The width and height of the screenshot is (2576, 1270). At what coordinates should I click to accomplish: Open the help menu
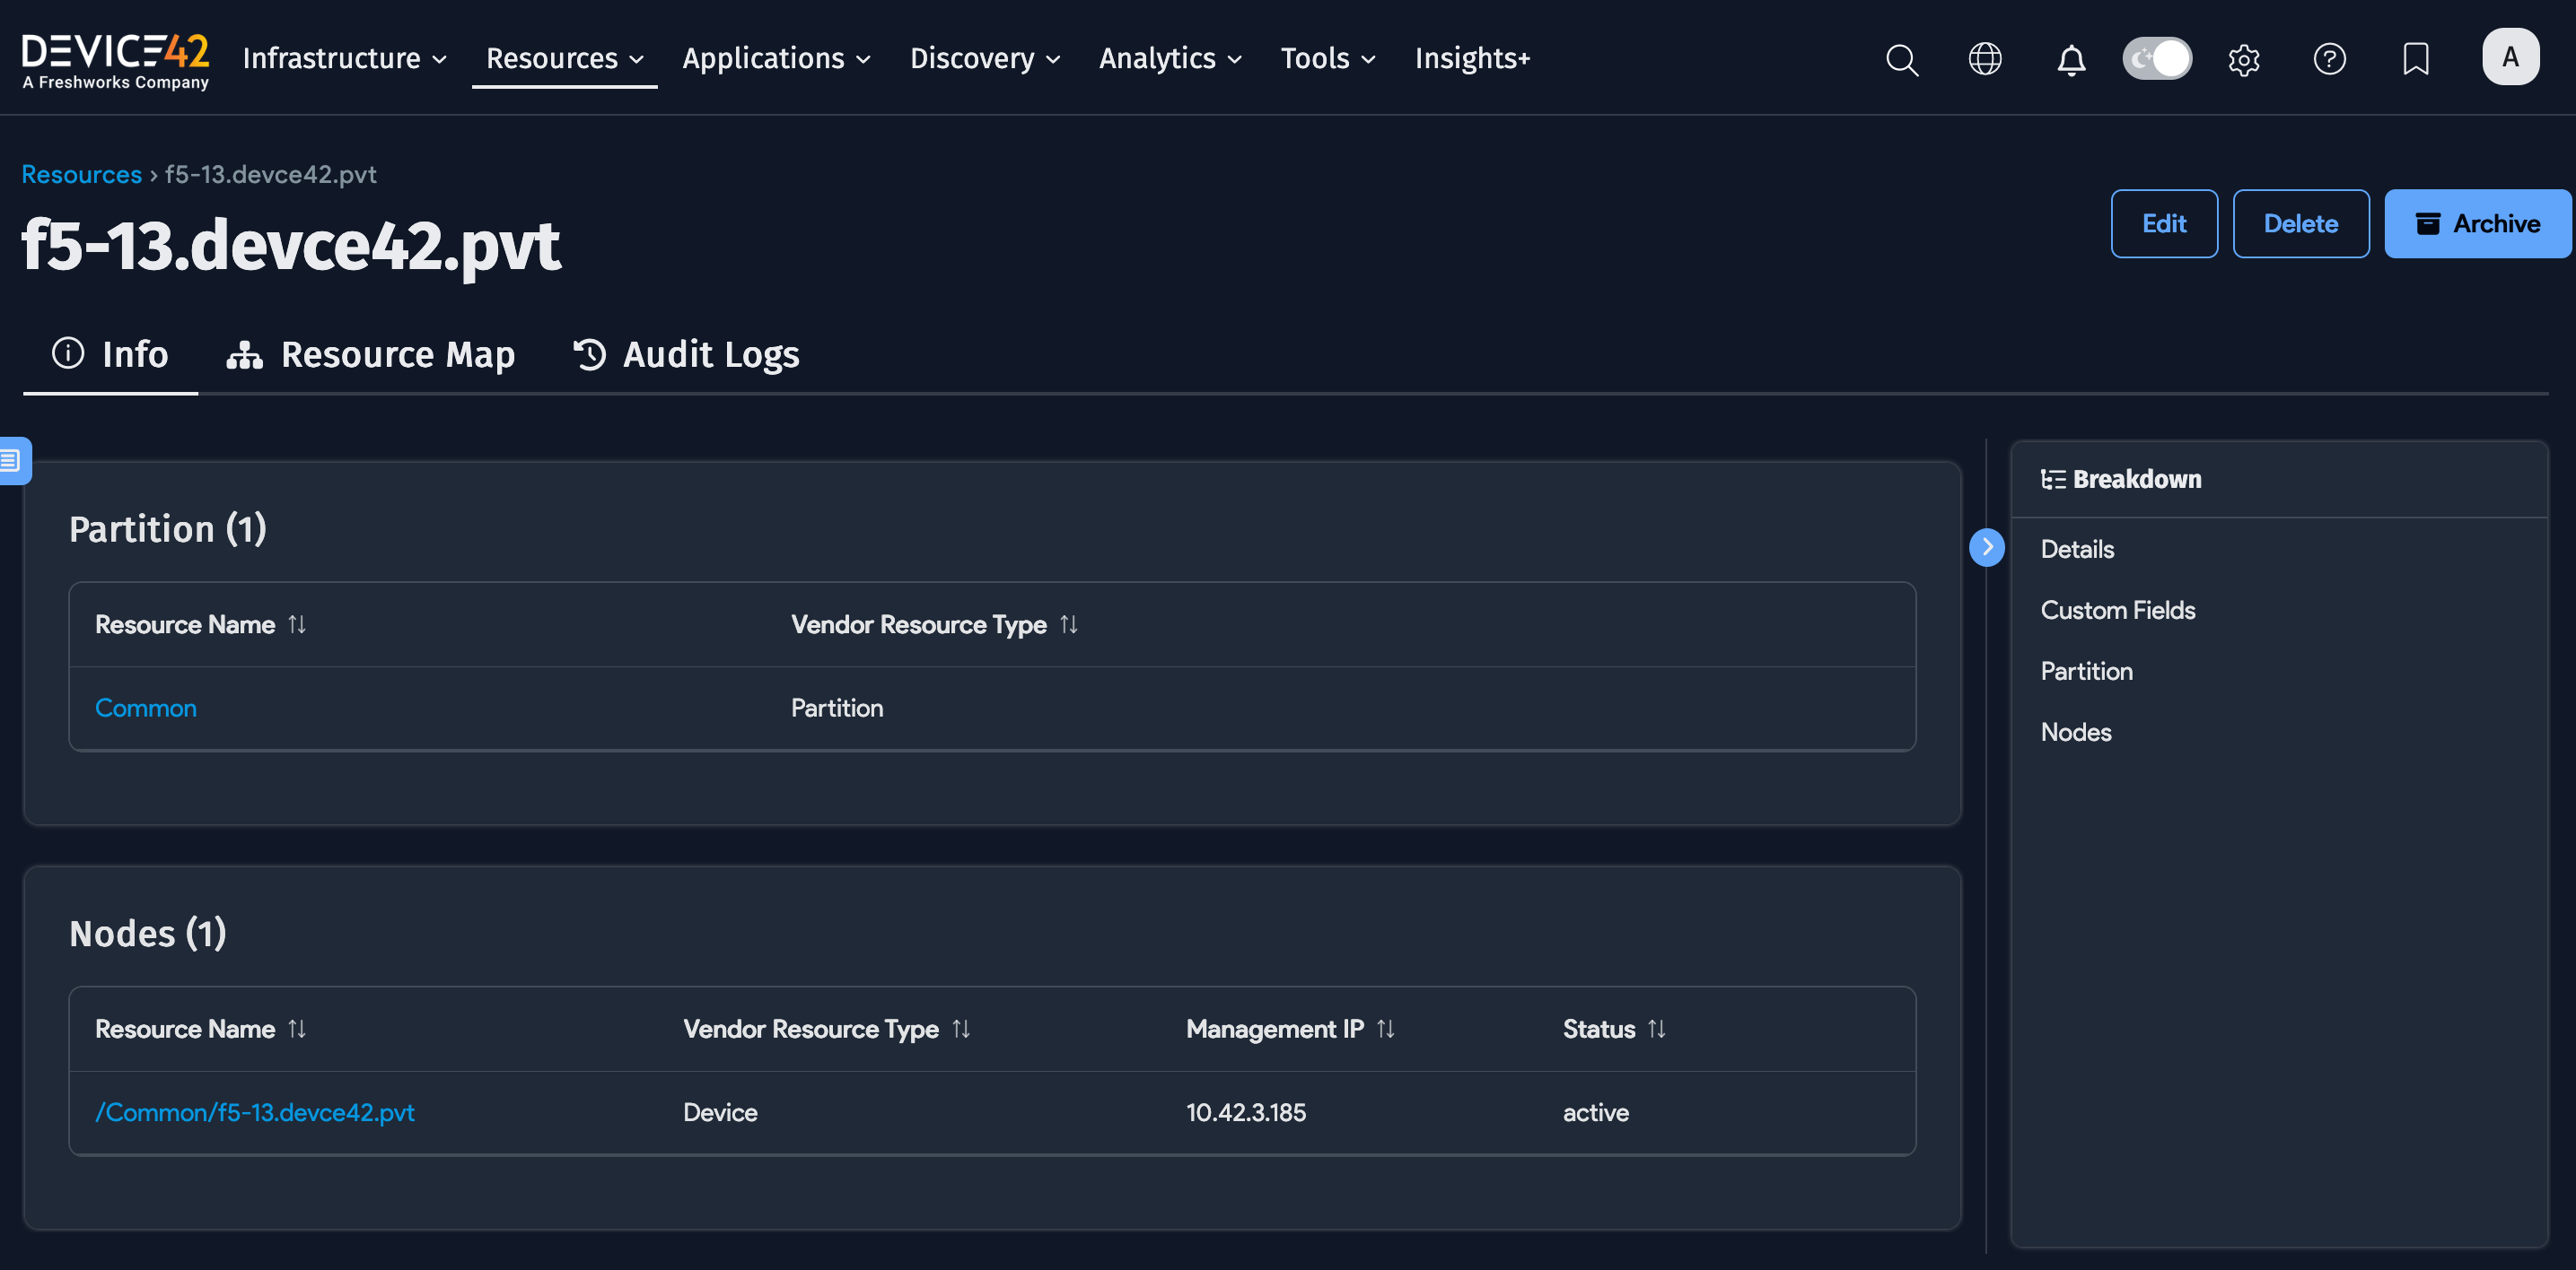2330,60
